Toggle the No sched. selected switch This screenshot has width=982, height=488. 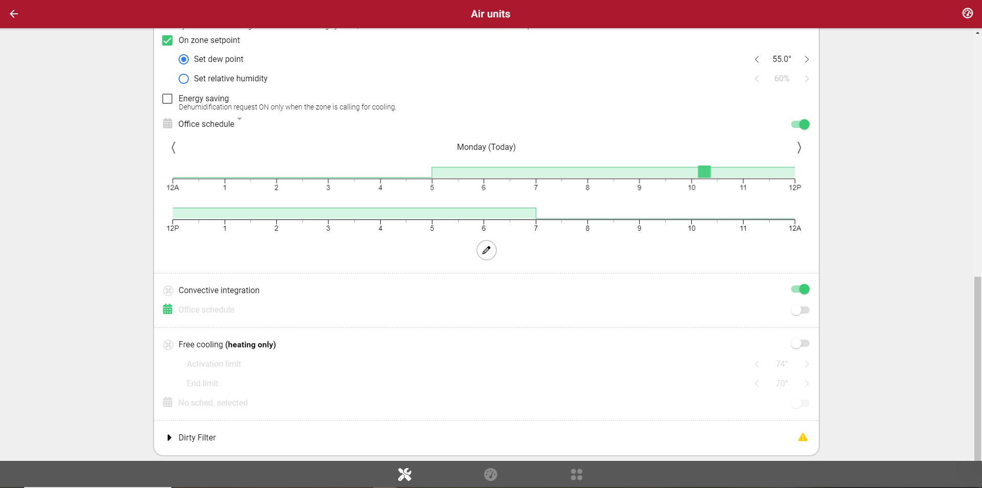click(x=800, y=403)
